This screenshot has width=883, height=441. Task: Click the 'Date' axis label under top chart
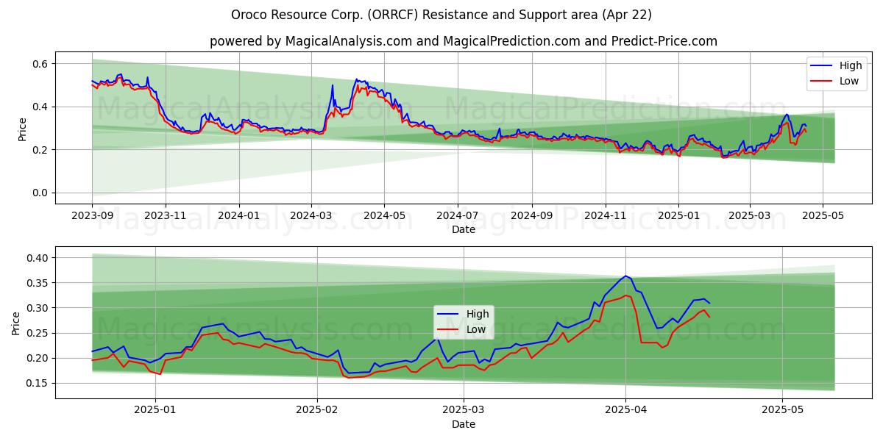click(x=464, y=229)
